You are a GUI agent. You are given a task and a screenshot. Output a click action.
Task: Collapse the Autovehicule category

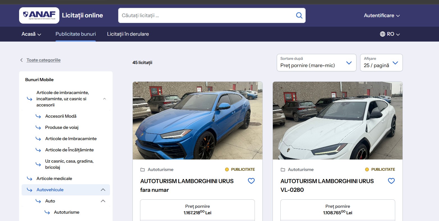[x=103, y=190]
